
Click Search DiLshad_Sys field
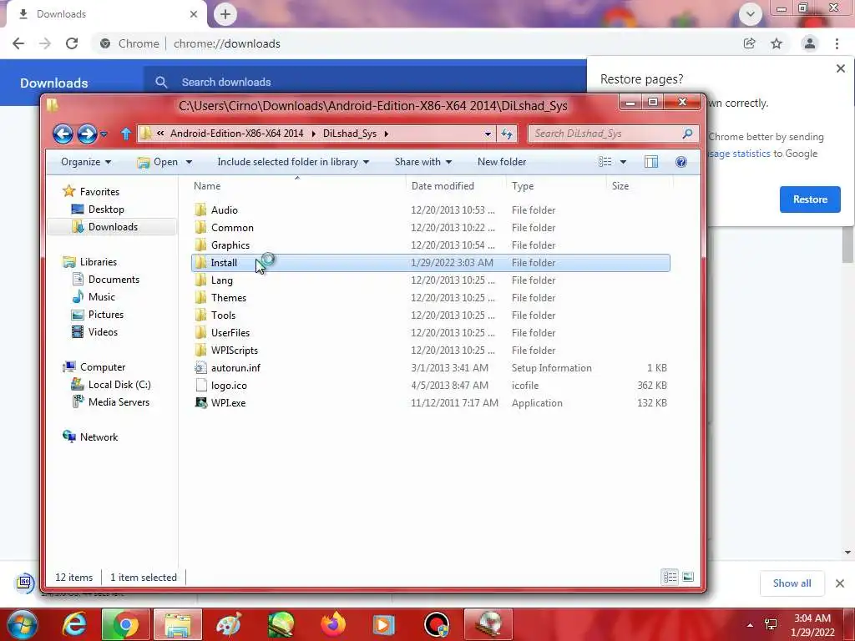[x=605, y=134]
